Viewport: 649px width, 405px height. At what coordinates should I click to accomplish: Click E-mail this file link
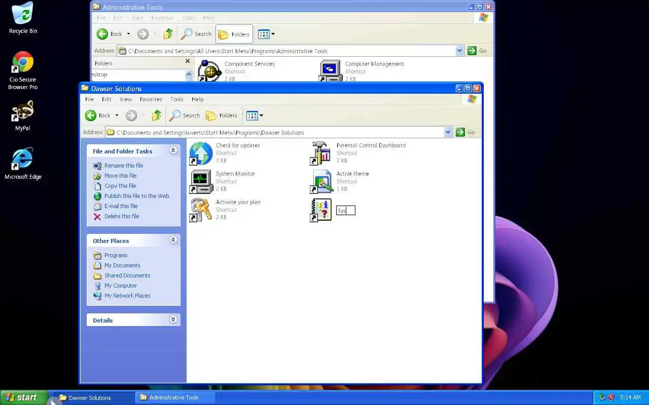point(121,206)
